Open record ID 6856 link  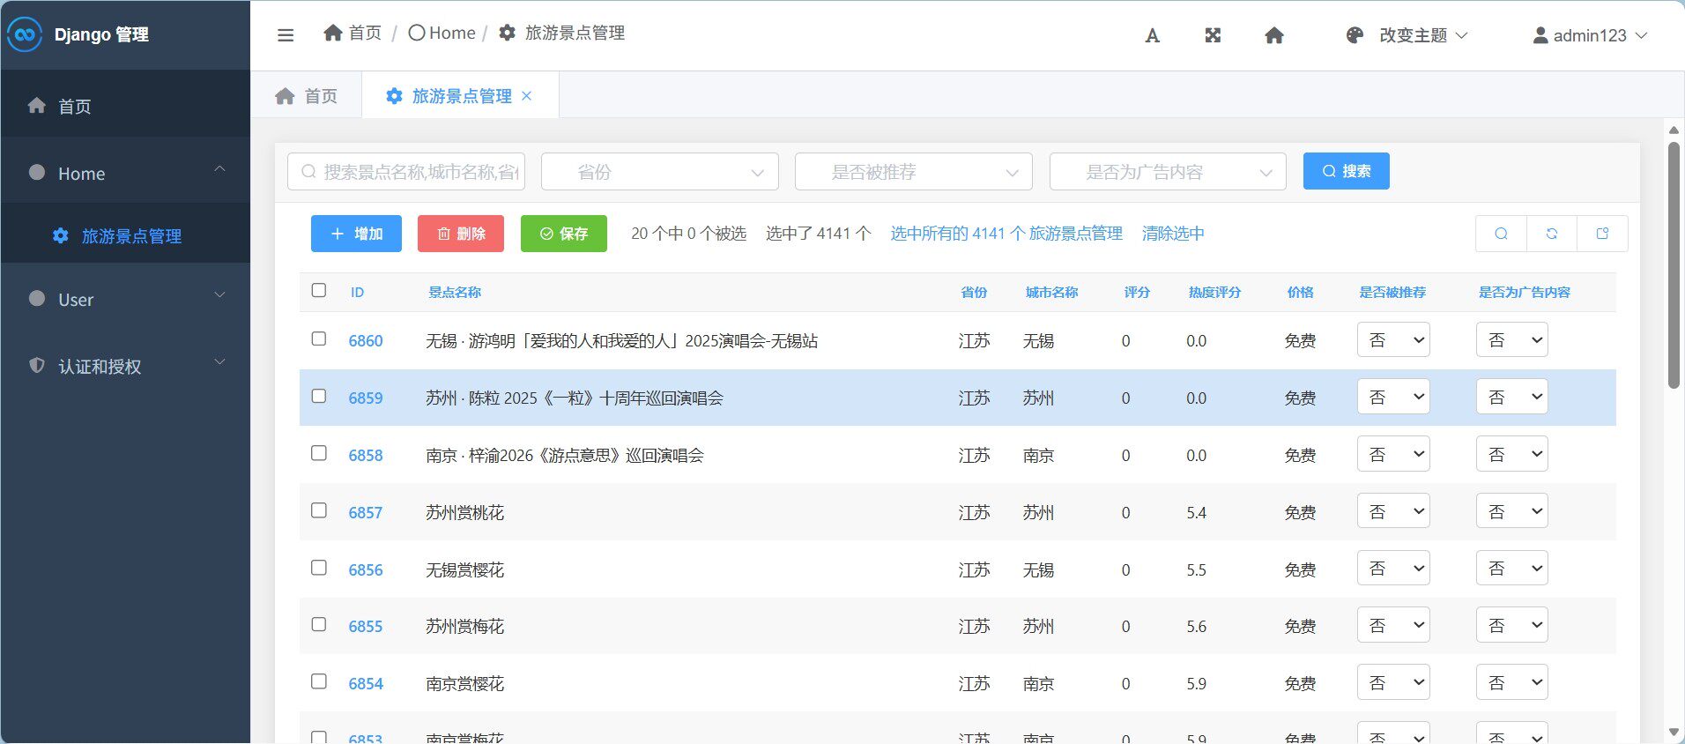point(366,570)
